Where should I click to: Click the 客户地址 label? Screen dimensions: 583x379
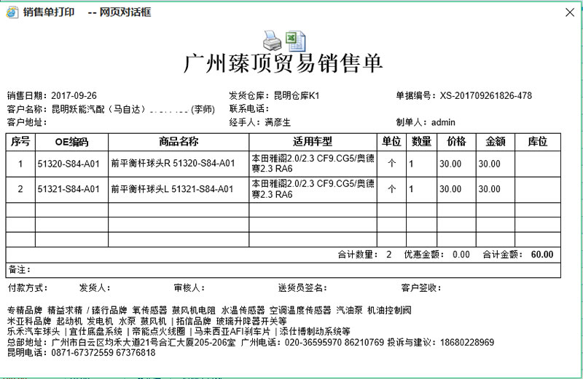click(x=27, y=122)
